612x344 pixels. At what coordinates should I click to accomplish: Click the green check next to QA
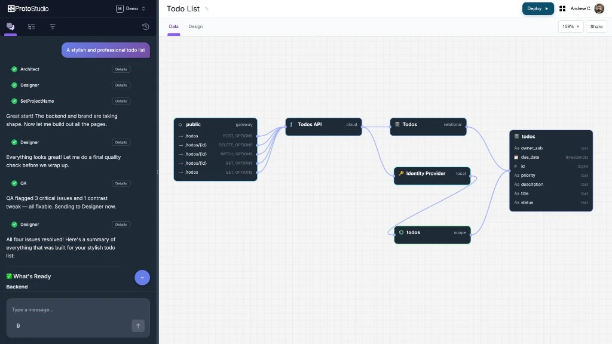click(x=14, y=183)
